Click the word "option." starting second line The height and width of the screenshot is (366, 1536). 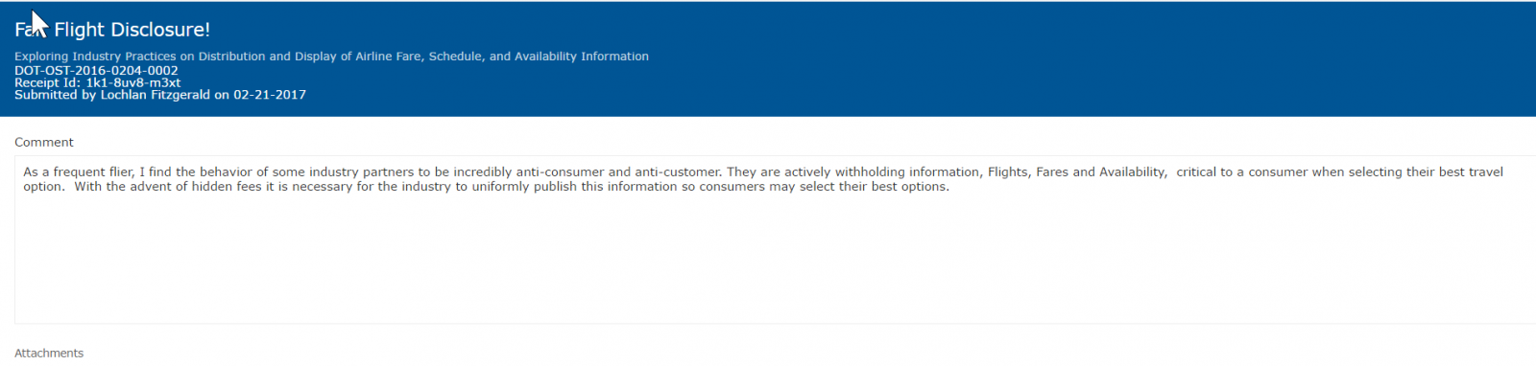(x=44, y=187)
